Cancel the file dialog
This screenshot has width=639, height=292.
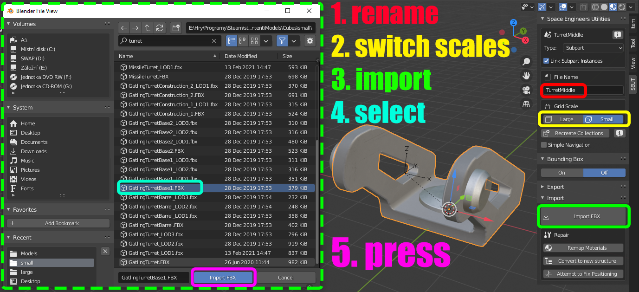point(286,278)
